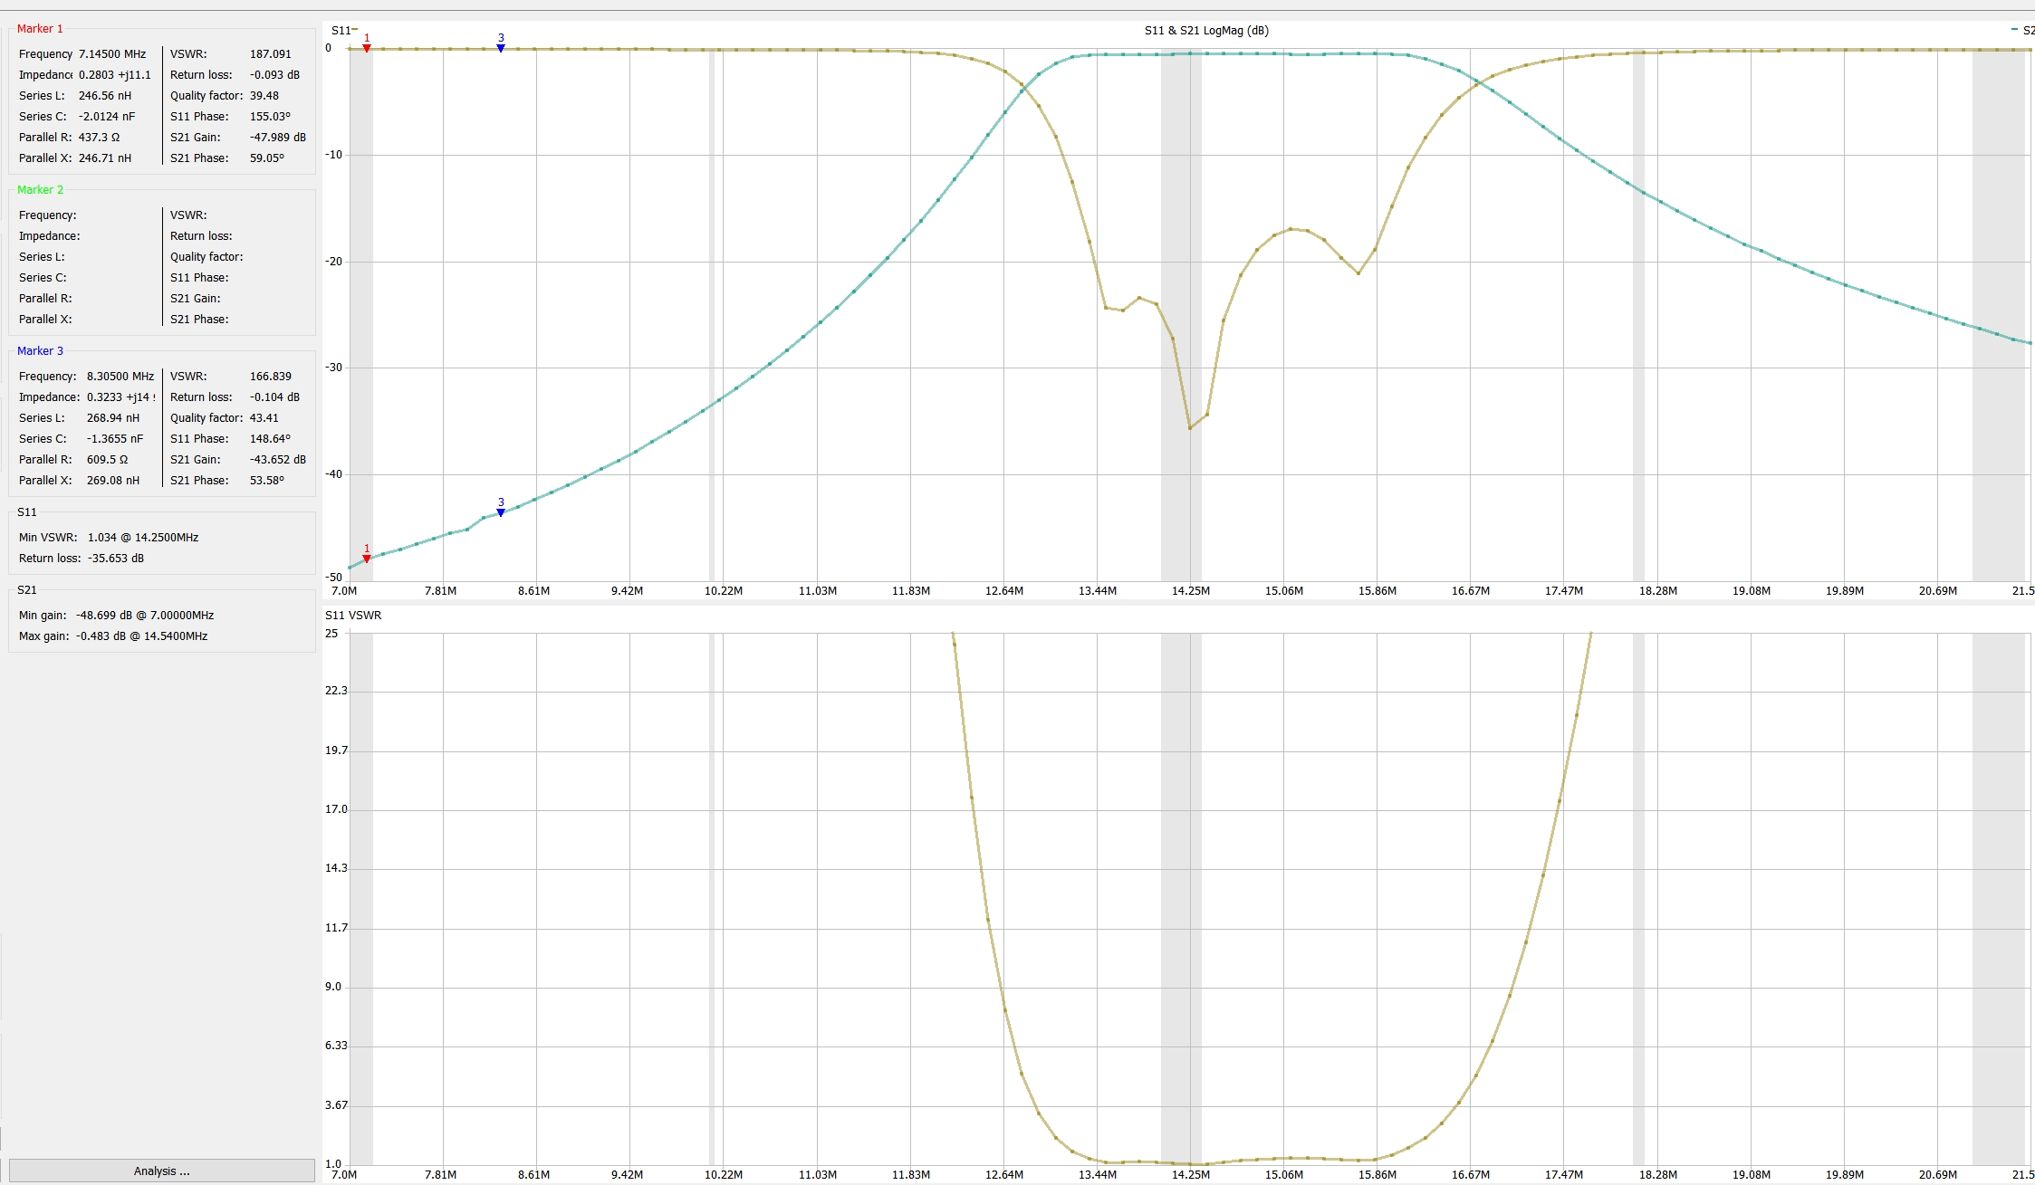2035x1185 pixels.
Task: Click the S21 panel heading in sidebar
Action: point(27,590)
